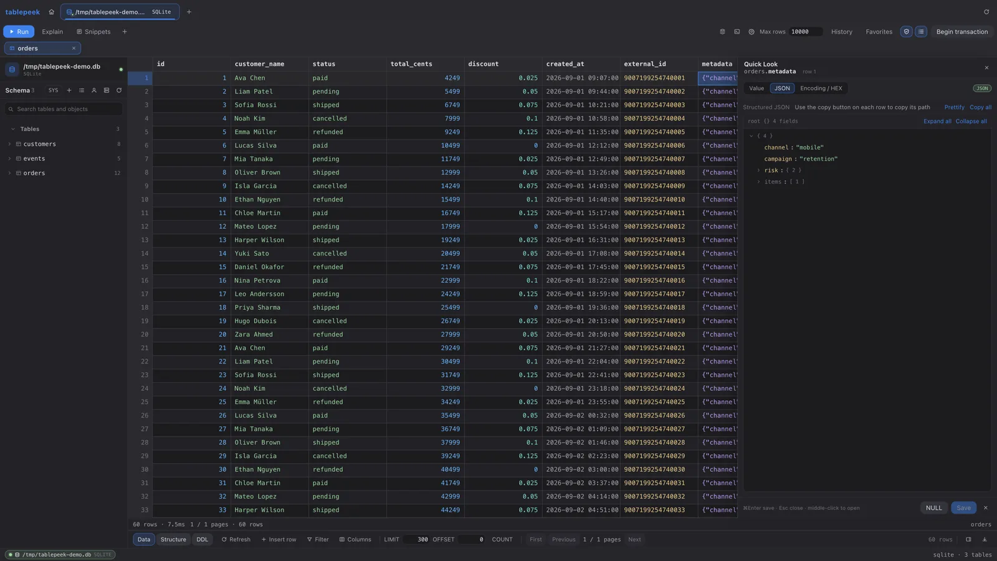This screenshot has width=997, height=561.
Task: Click the database icon beside /tmp/tablepeek-demo.db
Action: point(12,69)
